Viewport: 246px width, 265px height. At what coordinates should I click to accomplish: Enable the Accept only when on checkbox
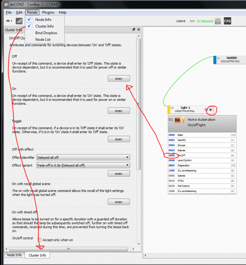[x=40, y=240]
